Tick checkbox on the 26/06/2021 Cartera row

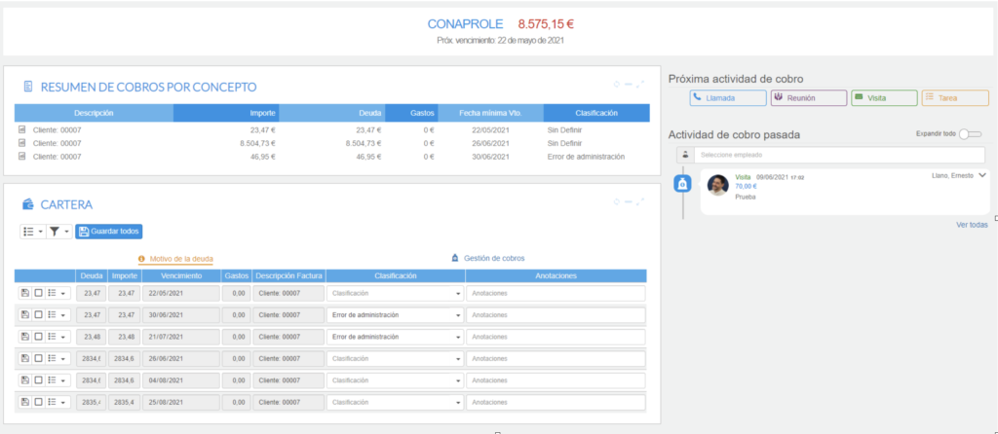pyautogui.click(x=38, y=358)
